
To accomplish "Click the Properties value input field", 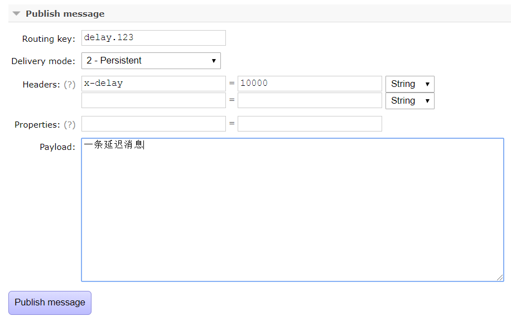I will (310, 124).
